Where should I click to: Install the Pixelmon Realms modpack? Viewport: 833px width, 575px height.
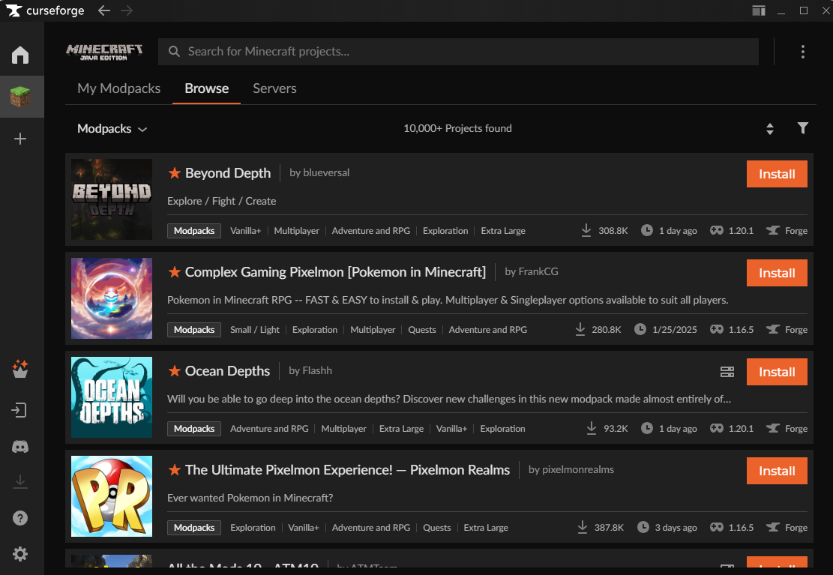[777, 471]
